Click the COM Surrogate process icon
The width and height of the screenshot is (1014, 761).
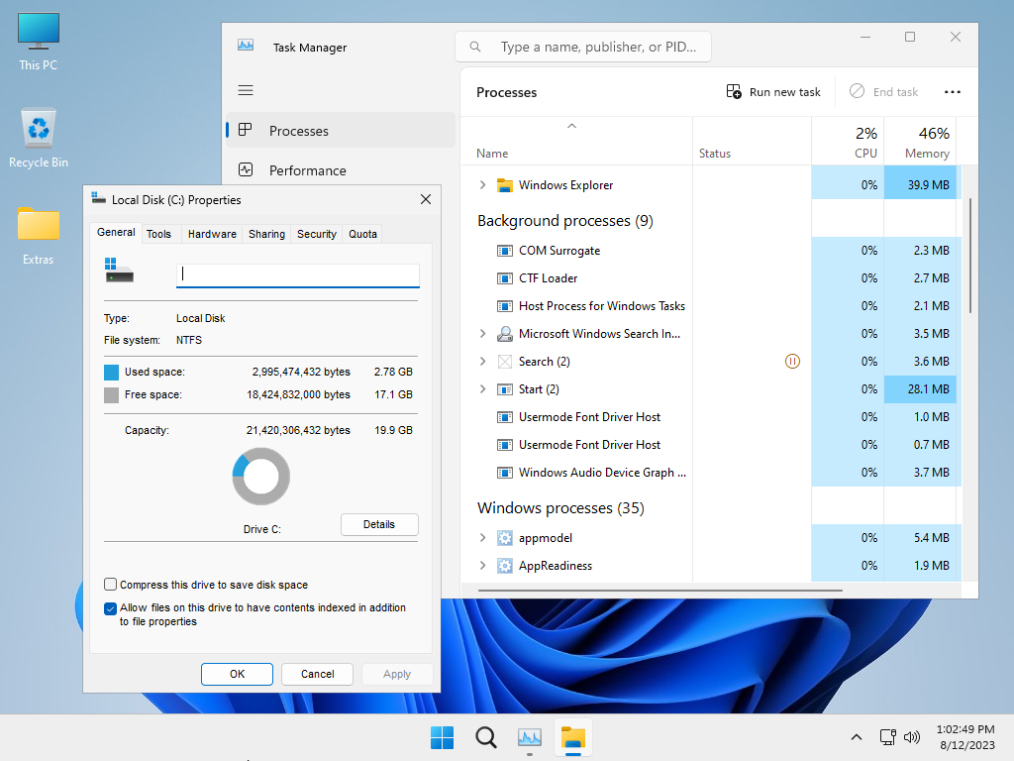pyautogui.click(x=504, y=251)
